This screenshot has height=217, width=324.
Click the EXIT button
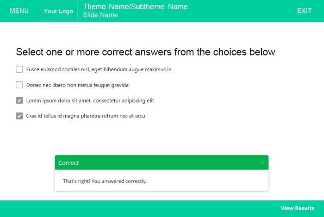click(x=304, y=11)
